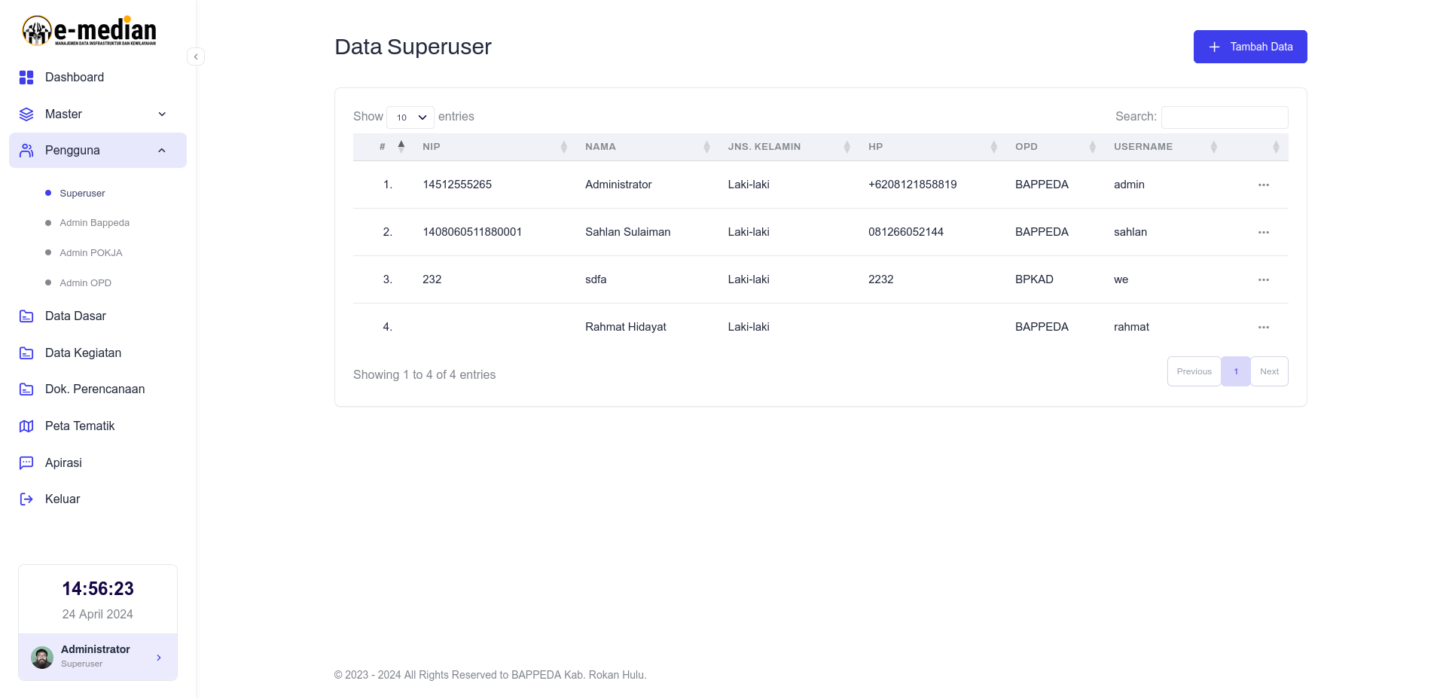This screenshot has width=1446, height=699.
Task: Open Administrator profile chevron
Action: [x=159, y=658]
